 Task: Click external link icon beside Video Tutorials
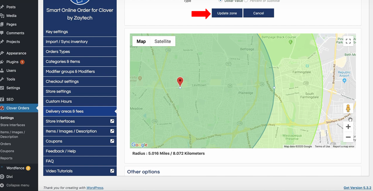pyautogui.click(x=112, y=171)
